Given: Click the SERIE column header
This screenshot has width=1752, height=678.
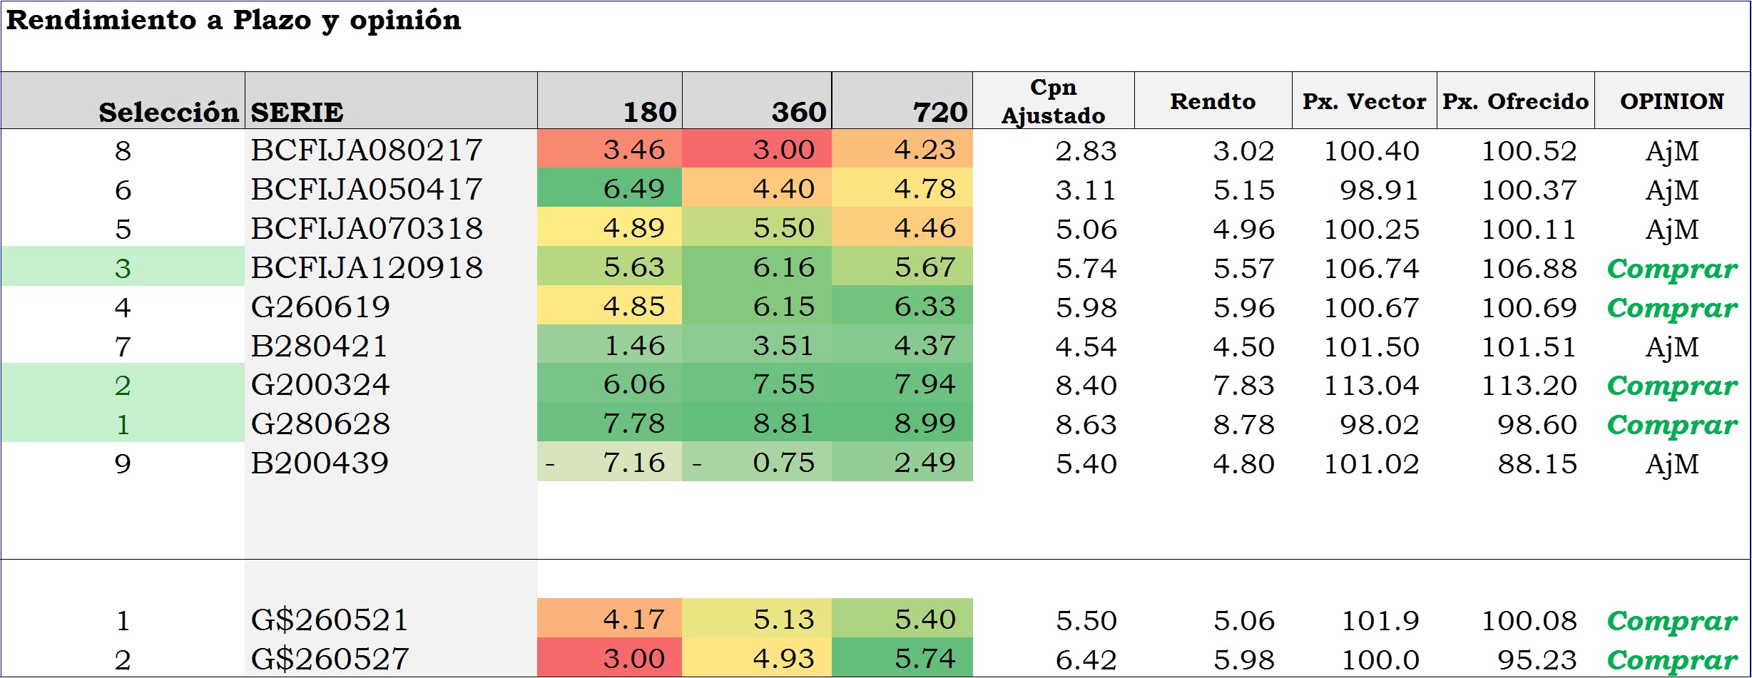Looking at the screenshot, I should click(297, 112).
